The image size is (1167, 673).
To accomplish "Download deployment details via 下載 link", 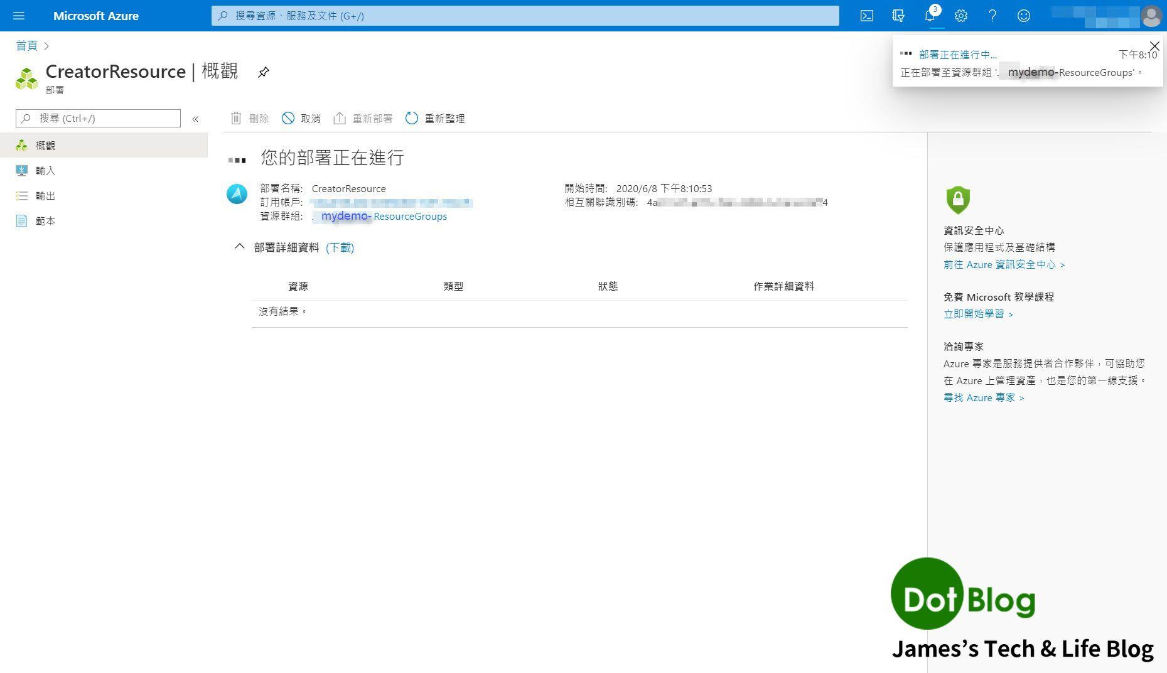I will click(340, 247).
